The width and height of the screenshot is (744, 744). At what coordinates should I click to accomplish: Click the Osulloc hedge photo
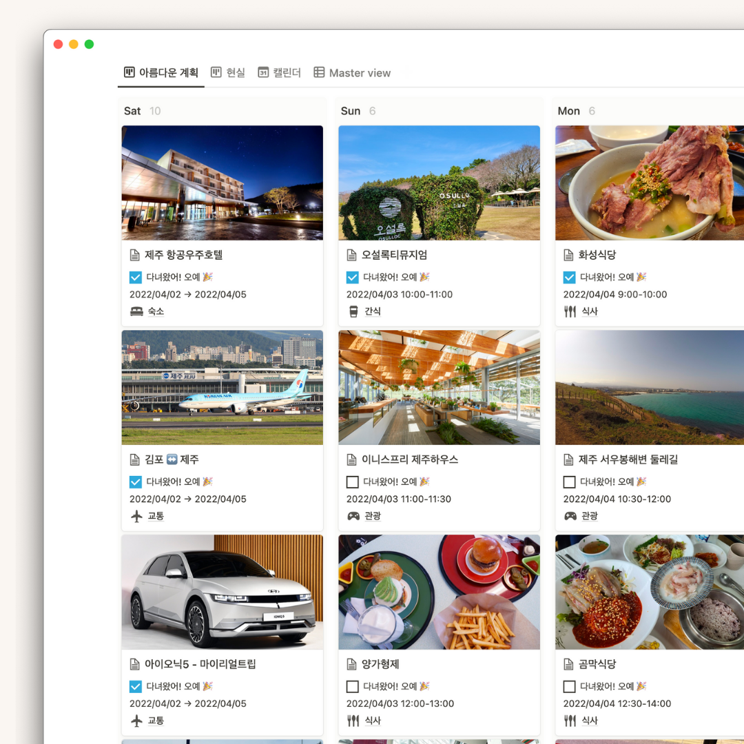tap(440, 183)
